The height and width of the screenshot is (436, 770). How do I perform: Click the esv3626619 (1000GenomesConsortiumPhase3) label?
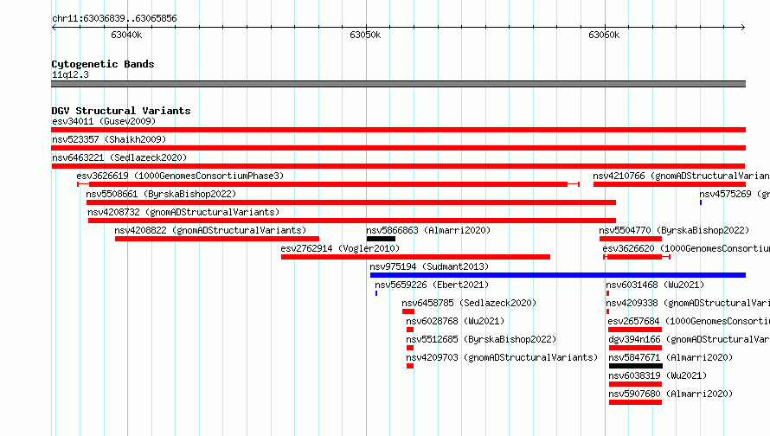click(180, 176)
